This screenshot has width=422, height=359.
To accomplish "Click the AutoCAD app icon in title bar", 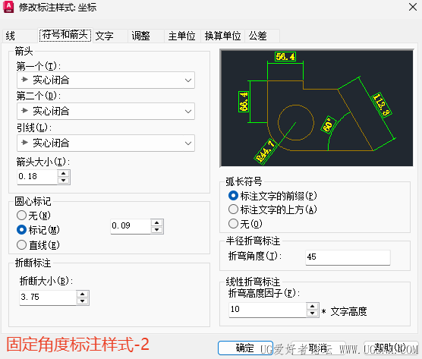I will tap(8, 8).
